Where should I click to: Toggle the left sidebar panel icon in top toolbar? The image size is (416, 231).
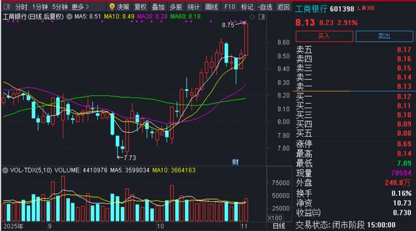click(x=7, y=7)
